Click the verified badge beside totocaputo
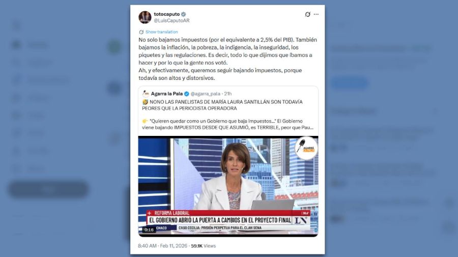The image size is (458, 257). 184,14
